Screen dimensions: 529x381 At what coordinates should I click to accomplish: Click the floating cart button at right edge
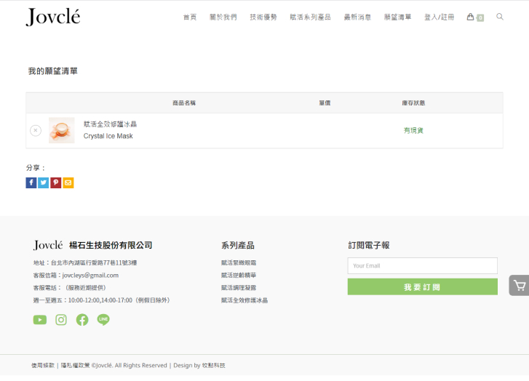pyautogui.click(x=519, y=285)
